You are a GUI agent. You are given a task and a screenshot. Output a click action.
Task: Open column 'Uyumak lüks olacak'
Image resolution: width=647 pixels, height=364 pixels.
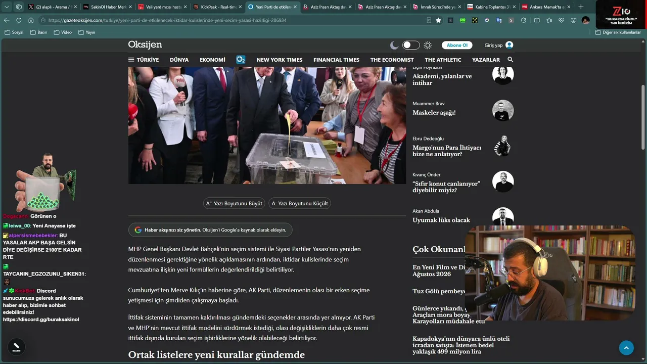441,220
